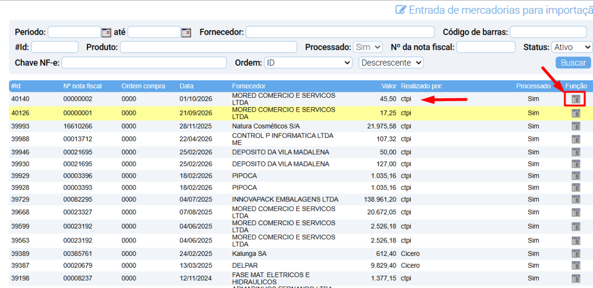Click the Buscar button
The width and height of the screenshot is (593, 288).
click(x=573, y=63)
